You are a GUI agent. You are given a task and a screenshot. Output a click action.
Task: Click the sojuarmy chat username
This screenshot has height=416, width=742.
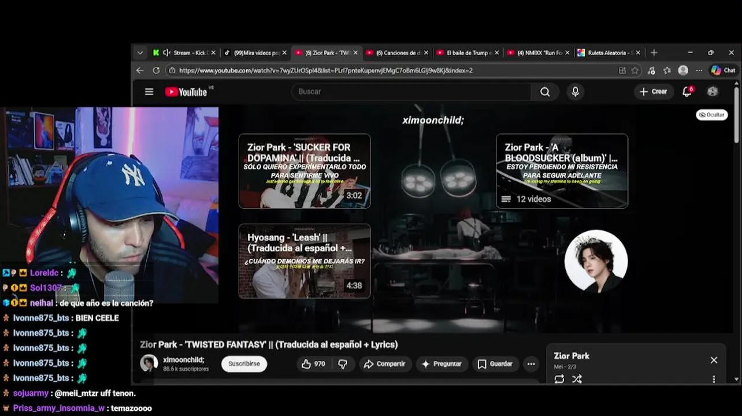click(31, 393)
